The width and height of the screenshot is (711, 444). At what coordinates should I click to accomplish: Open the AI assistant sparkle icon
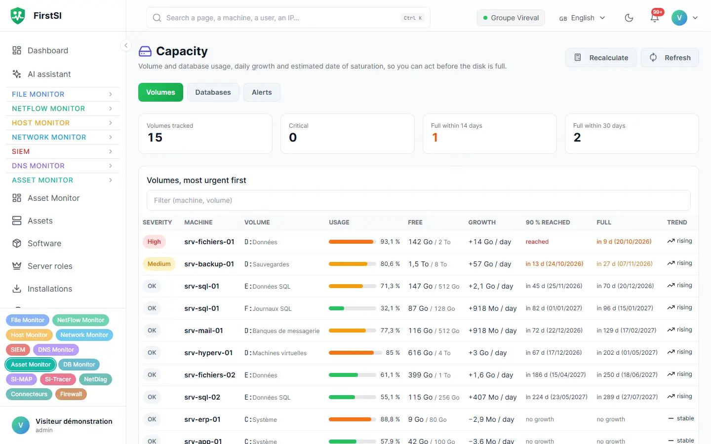click(x=17, y=74)
